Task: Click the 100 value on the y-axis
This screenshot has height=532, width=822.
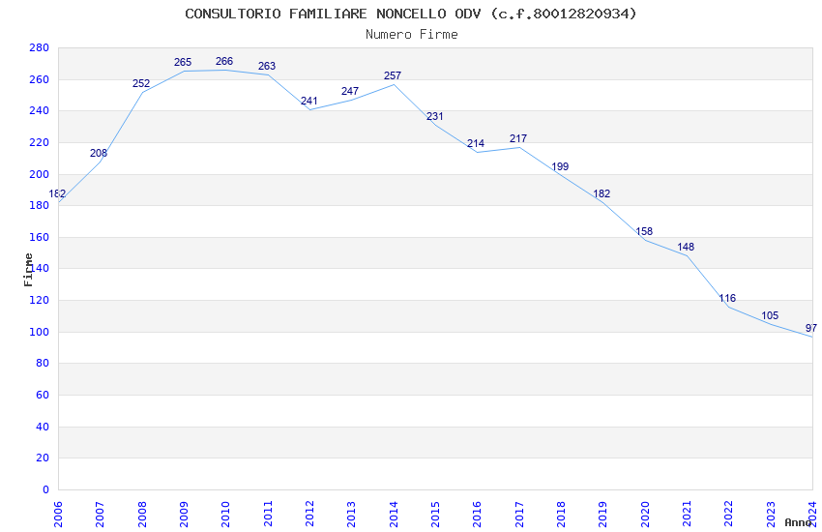Action: (x=40, y=332)
